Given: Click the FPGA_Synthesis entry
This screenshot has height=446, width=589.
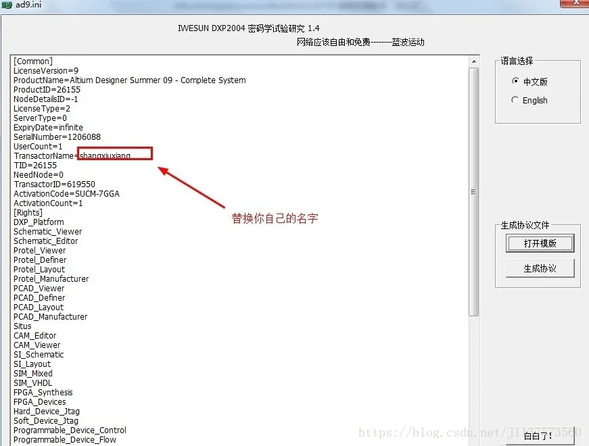Looking at the screenshot, I should 43,393.
